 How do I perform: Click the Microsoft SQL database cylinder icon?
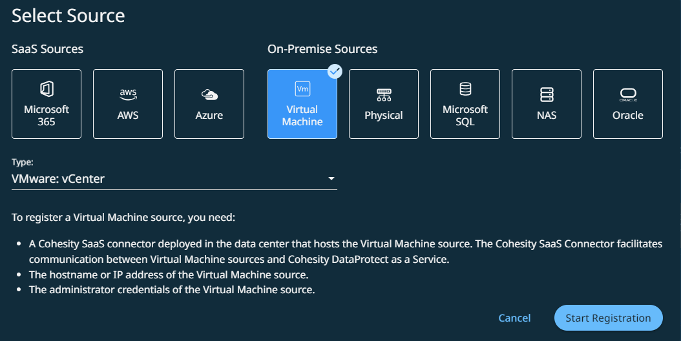pyautogui.click(x=465, y=89)
